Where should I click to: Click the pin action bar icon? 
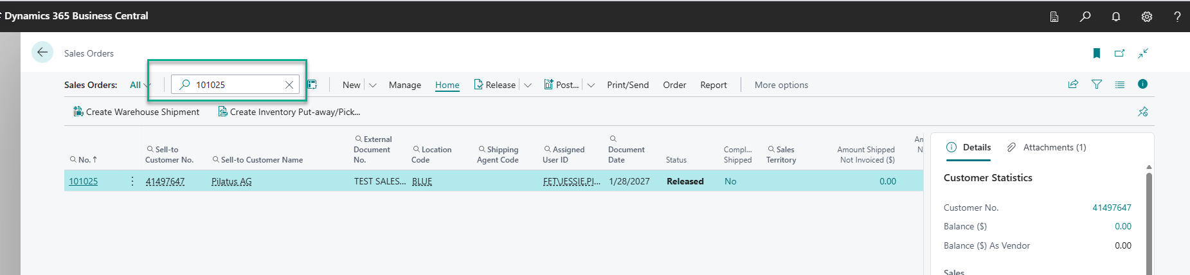(x=1143, y=112)
